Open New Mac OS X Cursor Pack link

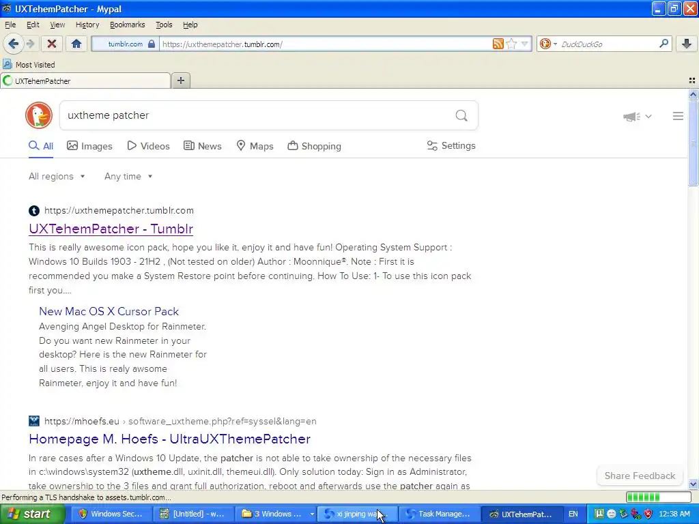[x=109, y=311]
